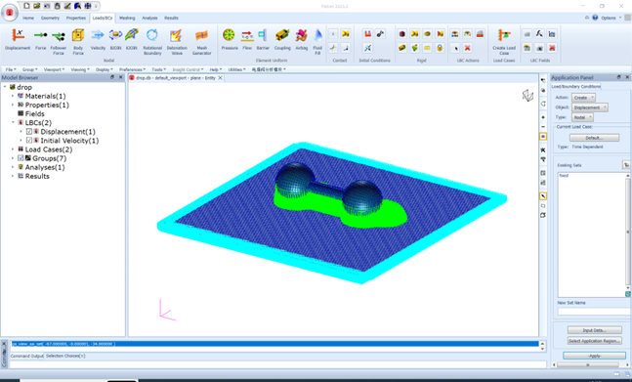Toggle the Displacement(1) checkbox
632x382 pixels.
pyautogui.click(x=29, y=131)
